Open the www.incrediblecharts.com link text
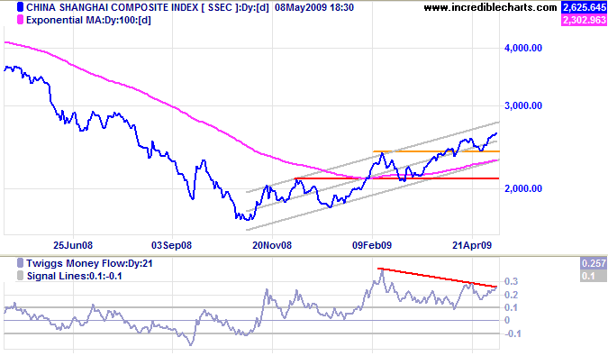 coord(490,7)
